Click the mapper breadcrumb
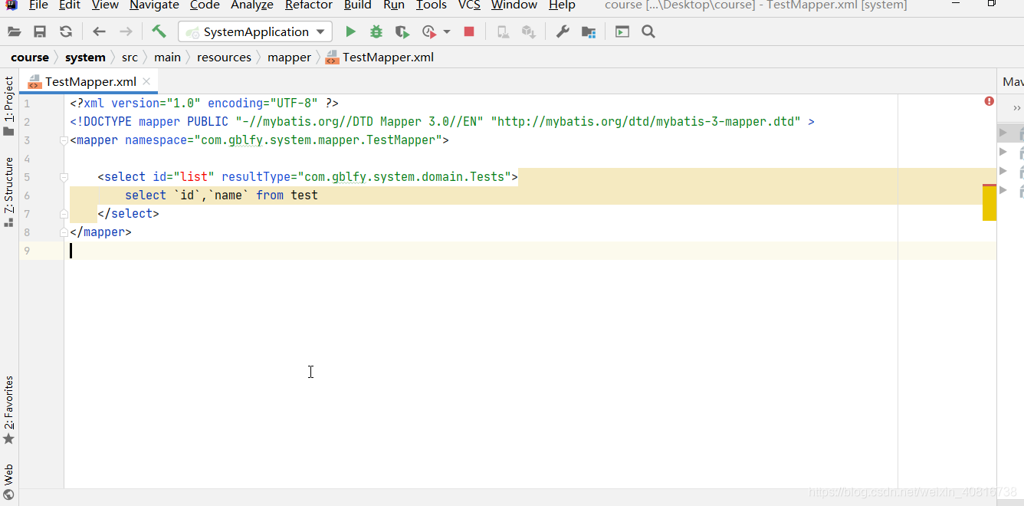The image size is (1024, 506). click(x=289, y=58)
